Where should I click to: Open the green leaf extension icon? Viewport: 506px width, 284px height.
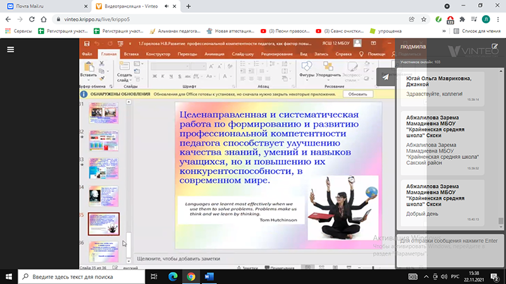tap(438, 20)
